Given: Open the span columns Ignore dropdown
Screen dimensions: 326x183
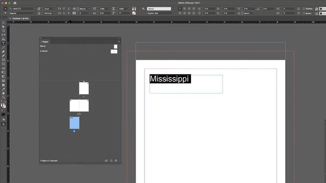Looking at the screenshot, I should [254, 13].
